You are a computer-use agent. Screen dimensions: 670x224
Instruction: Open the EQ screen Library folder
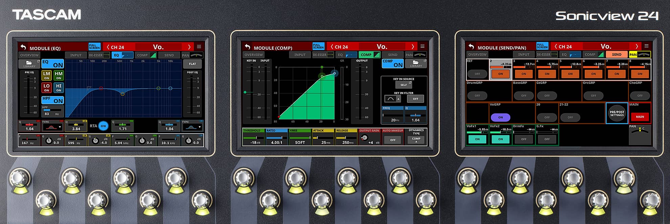[29, 64]
